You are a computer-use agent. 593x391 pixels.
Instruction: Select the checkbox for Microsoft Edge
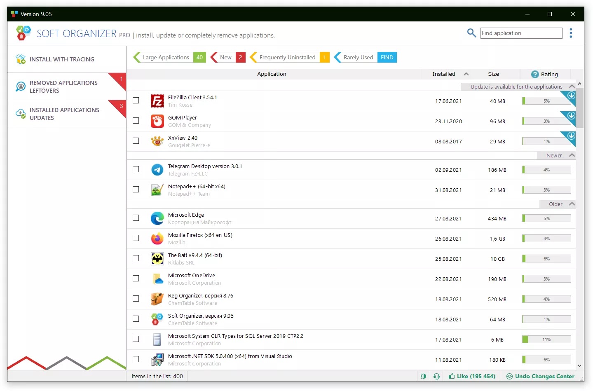[x=136, y=218]
